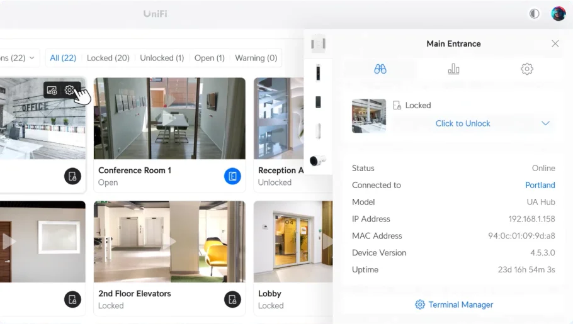Open the Lobby door card title
This screenshot has height=324, width=573.
269,294
